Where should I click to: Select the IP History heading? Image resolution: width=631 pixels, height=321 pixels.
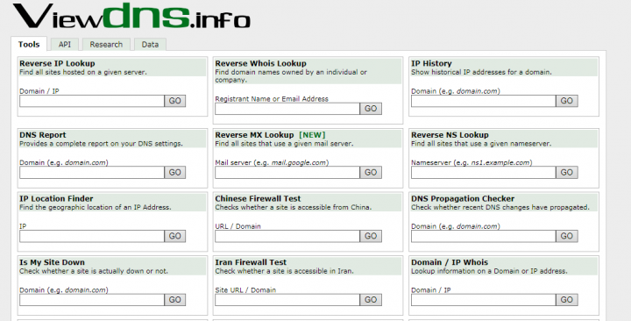tap(431, 63)
